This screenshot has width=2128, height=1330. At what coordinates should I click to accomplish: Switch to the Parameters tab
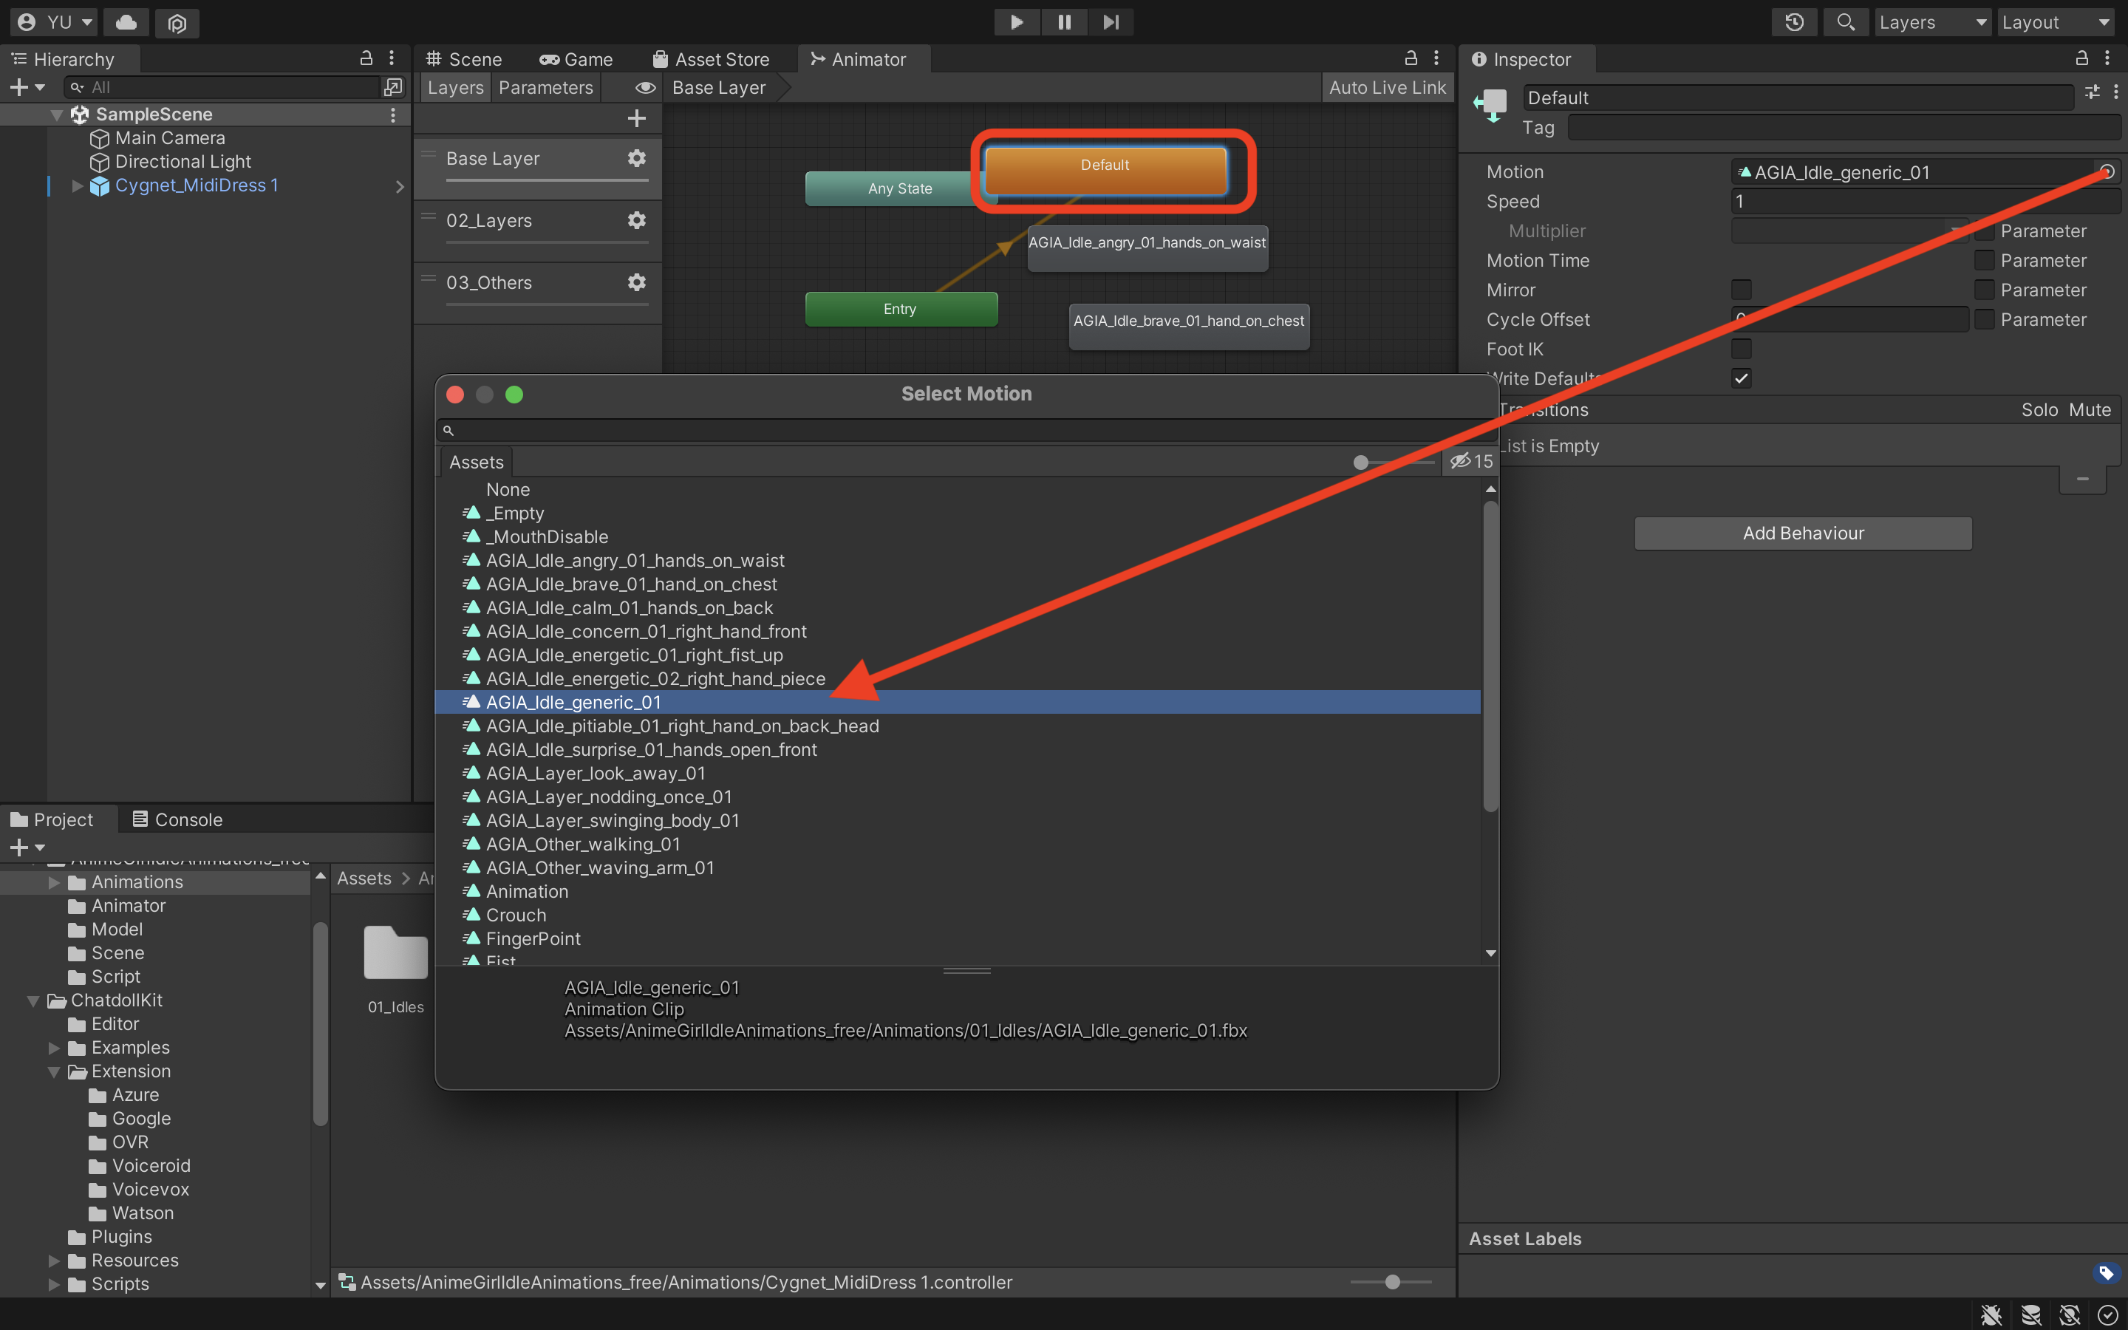point(545,87)
